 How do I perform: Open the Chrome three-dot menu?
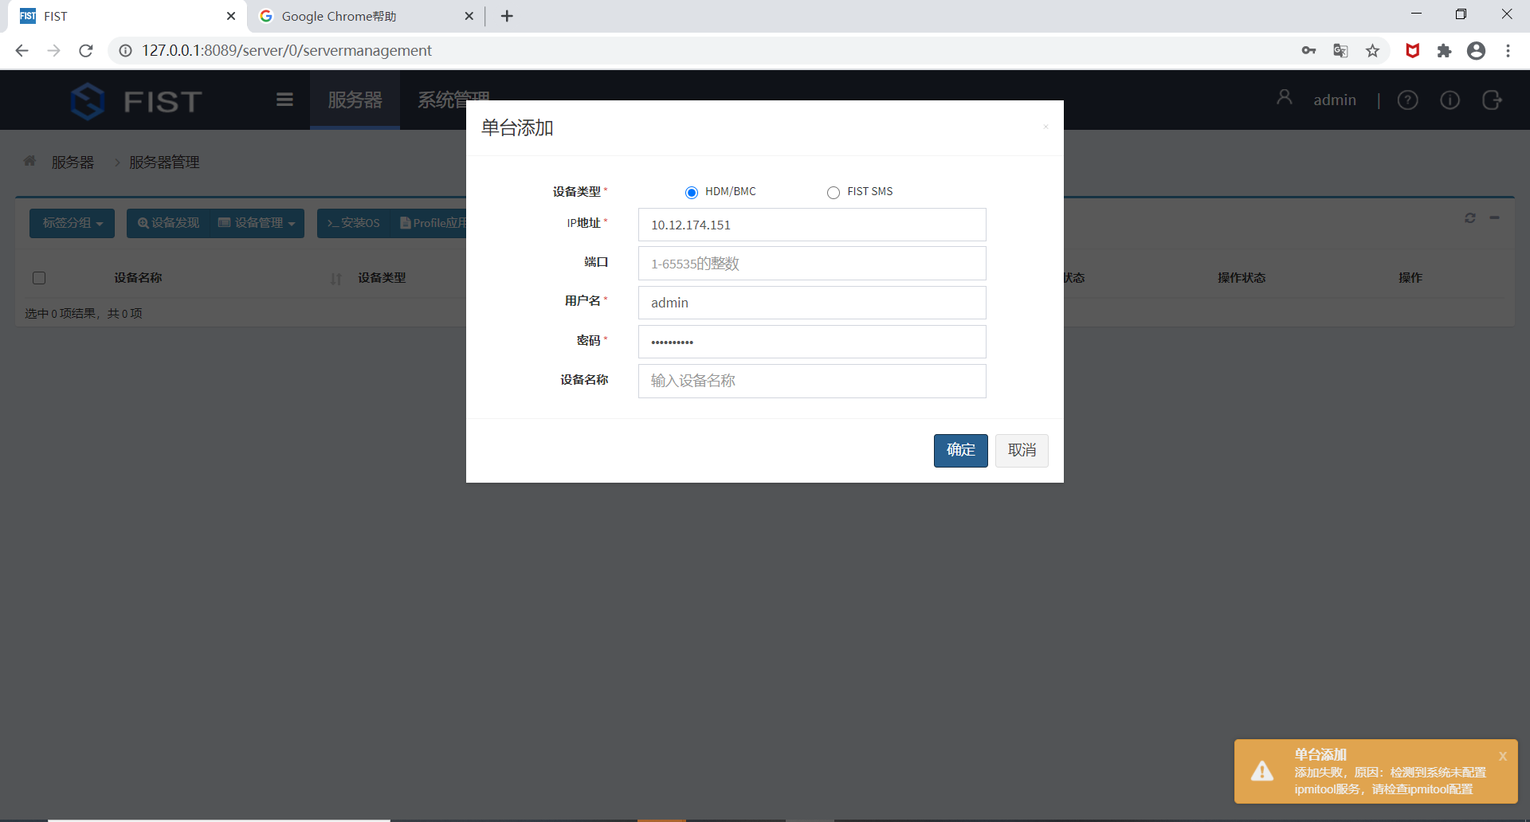1508,51
